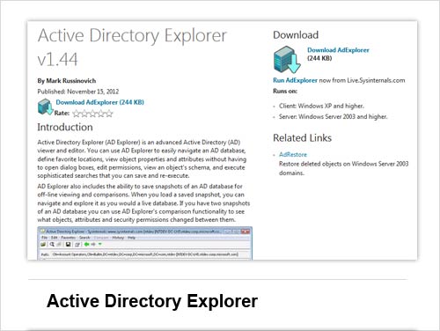The height and width of the screenshot is (331, 440).
Task: Click the large server download icon in Download section
Action: pyautogui.click(x=287, y=60)
